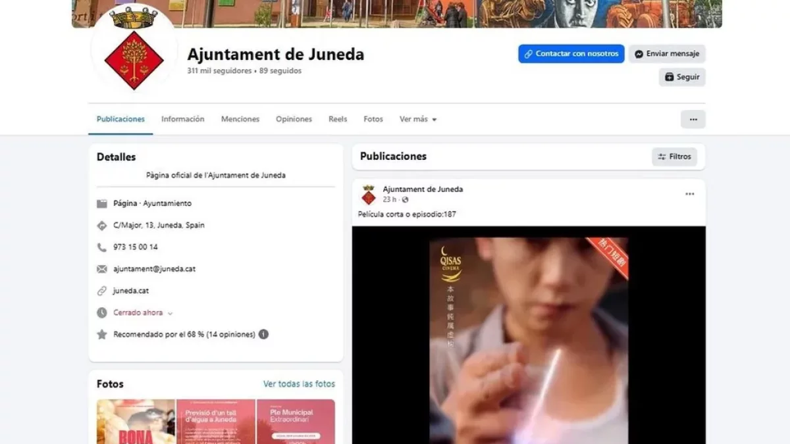This screenshot has width=790, height=444.
Task: Open the Opiniones tab
Action: click(294, 119)
